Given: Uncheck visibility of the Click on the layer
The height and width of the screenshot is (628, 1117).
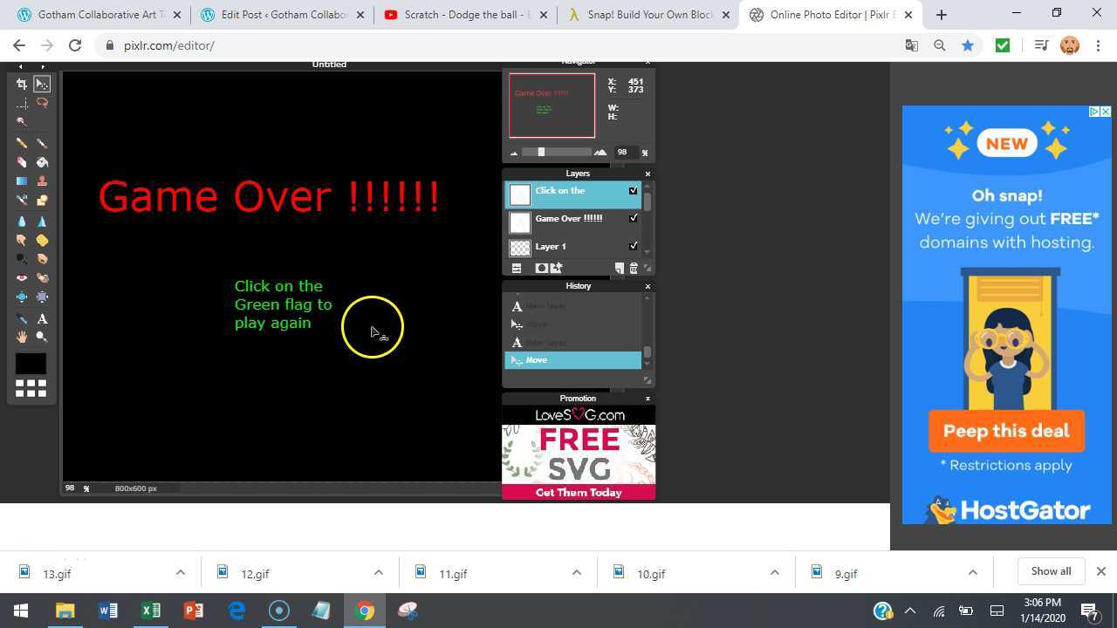Looking at the screenshot, I should [x=634, y=190].
